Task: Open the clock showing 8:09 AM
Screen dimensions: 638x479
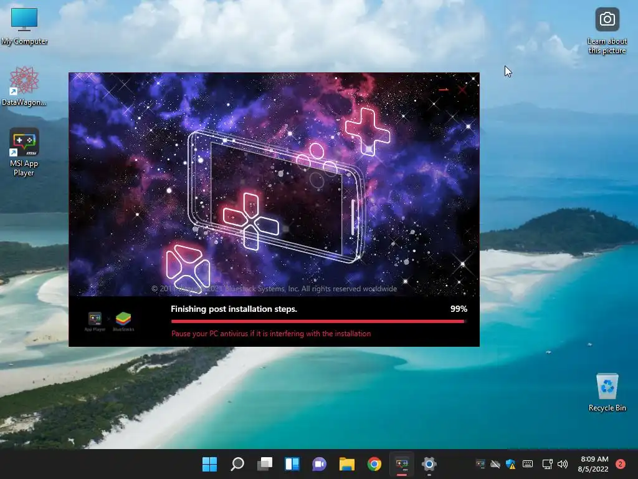Action: pyautogui.click(x=593, y=464)
